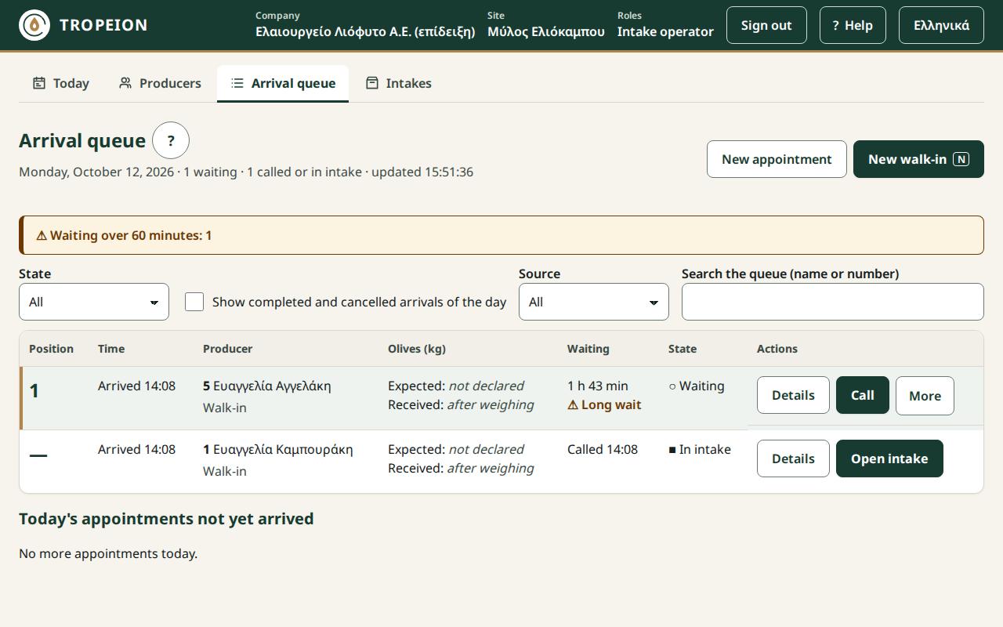Image resolution: width=1003 pixels, height=627 pixels.
Task: Click the In intake state label
Action: (700, 449)
